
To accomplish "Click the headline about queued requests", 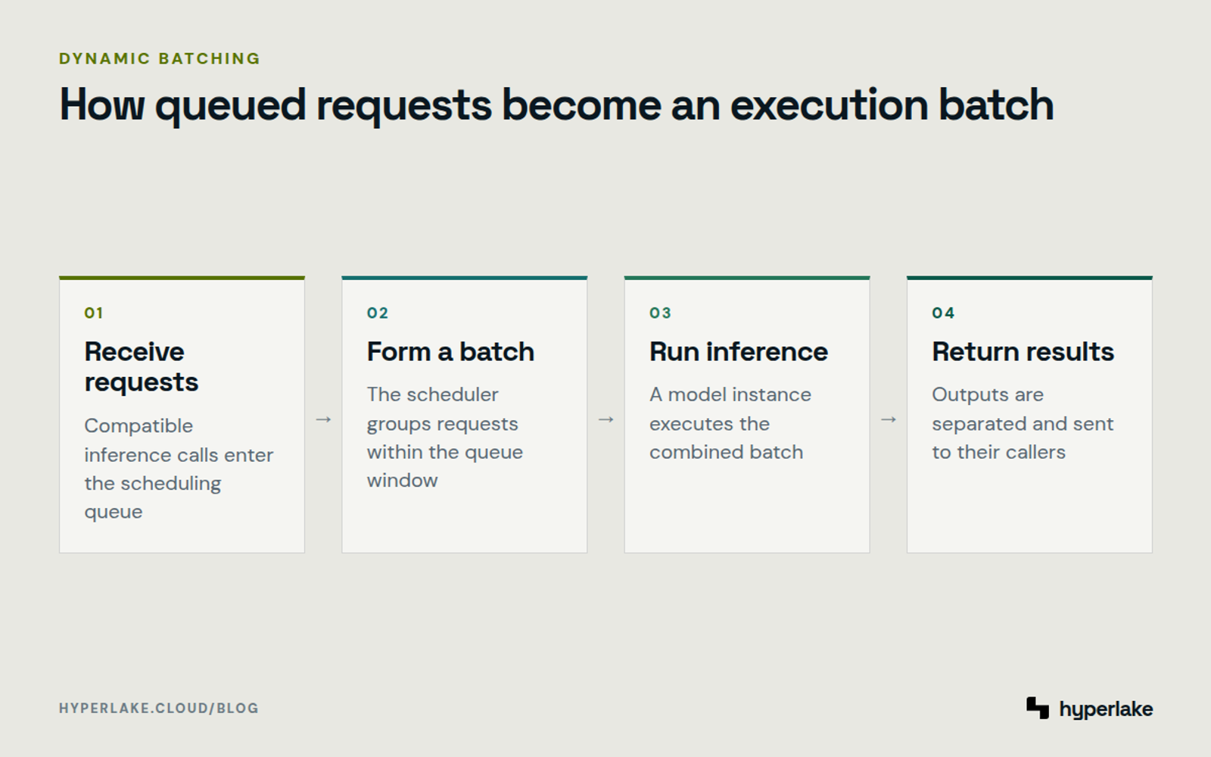I will pos(556,105).
